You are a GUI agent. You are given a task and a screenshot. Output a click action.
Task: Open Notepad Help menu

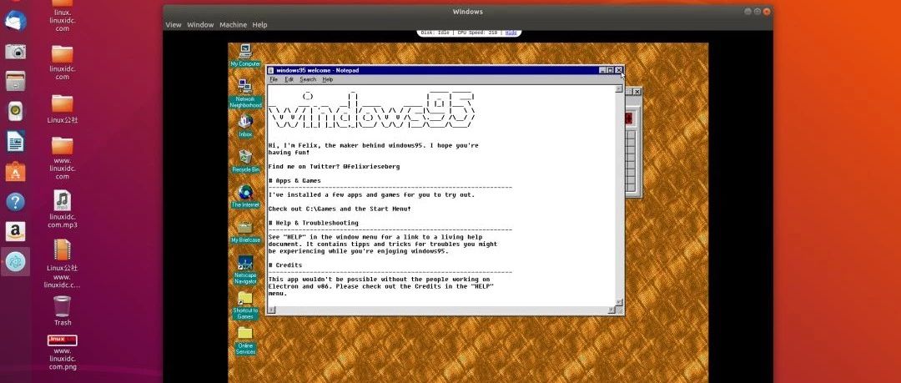click(328, 79)
